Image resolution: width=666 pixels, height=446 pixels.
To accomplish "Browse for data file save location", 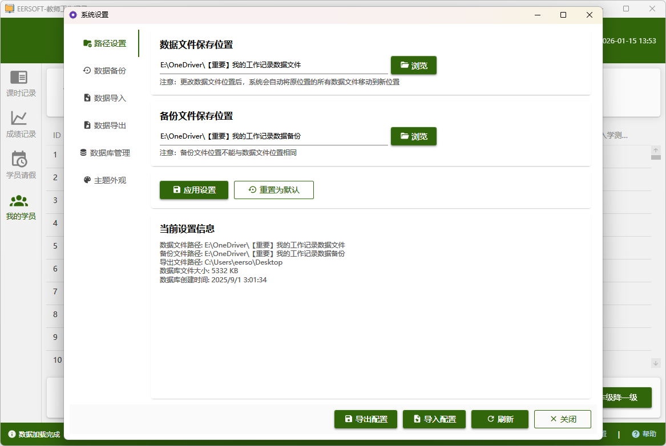I will [x=413, y=66].
